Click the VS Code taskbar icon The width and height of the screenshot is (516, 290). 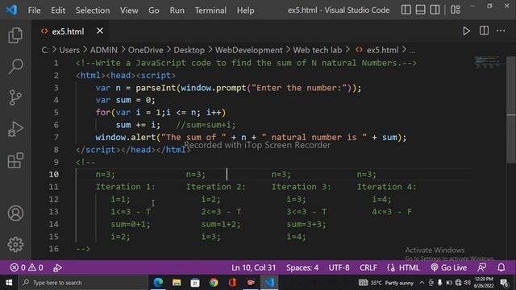tap(269, 283)
